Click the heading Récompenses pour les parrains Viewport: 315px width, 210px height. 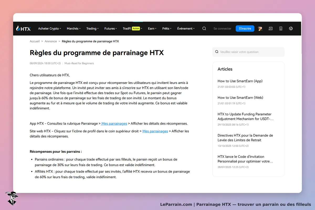pyautogui.click(x=56, y=152)
